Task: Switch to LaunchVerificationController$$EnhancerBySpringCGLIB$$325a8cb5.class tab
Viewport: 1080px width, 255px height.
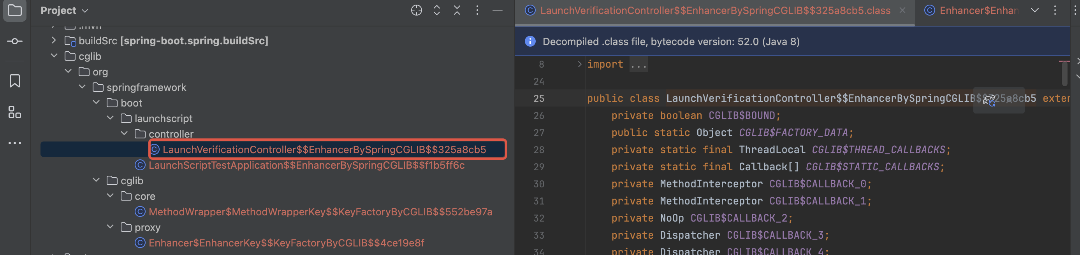Action: pyautogui.click(x=715, y=10)
